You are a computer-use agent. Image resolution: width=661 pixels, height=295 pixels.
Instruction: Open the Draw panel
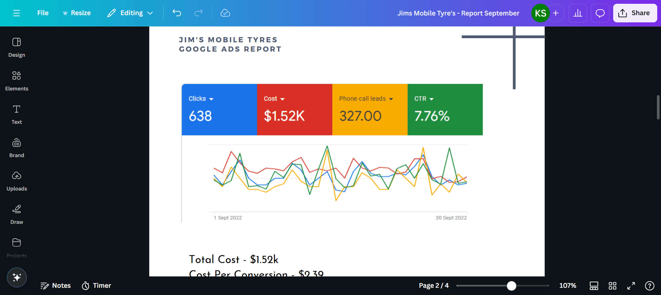[x=17, y=215]
